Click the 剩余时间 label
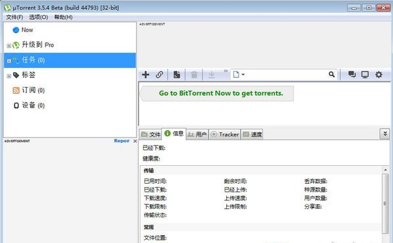 235,181
